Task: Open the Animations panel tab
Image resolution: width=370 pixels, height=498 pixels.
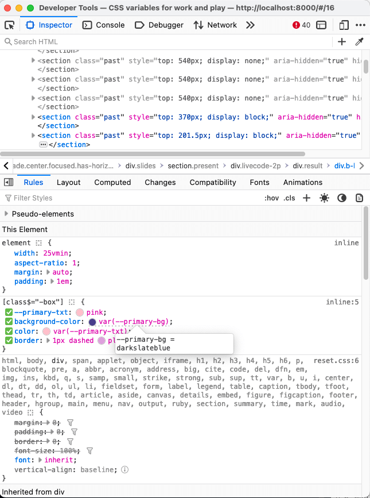Action: pyautogui.click(x=303, y=182)
